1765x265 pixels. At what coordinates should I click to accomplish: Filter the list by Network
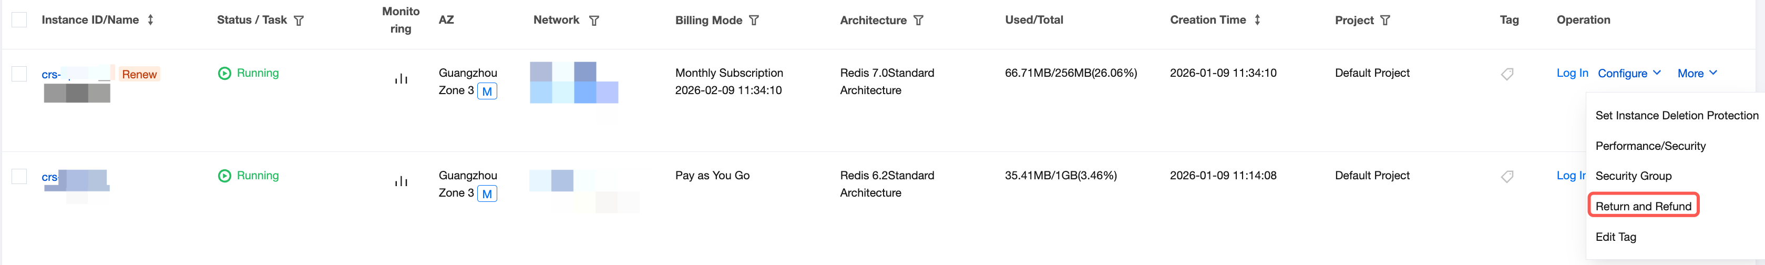point(594,21)
